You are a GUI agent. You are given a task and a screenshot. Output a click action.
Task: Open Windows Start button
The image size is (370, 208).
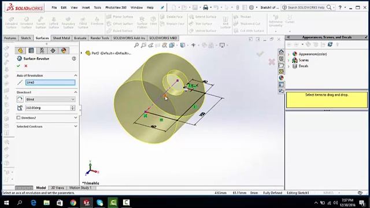tap(6, 203)
